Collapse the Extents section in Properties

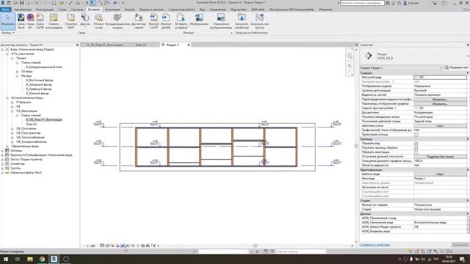(x=467, y=139)
